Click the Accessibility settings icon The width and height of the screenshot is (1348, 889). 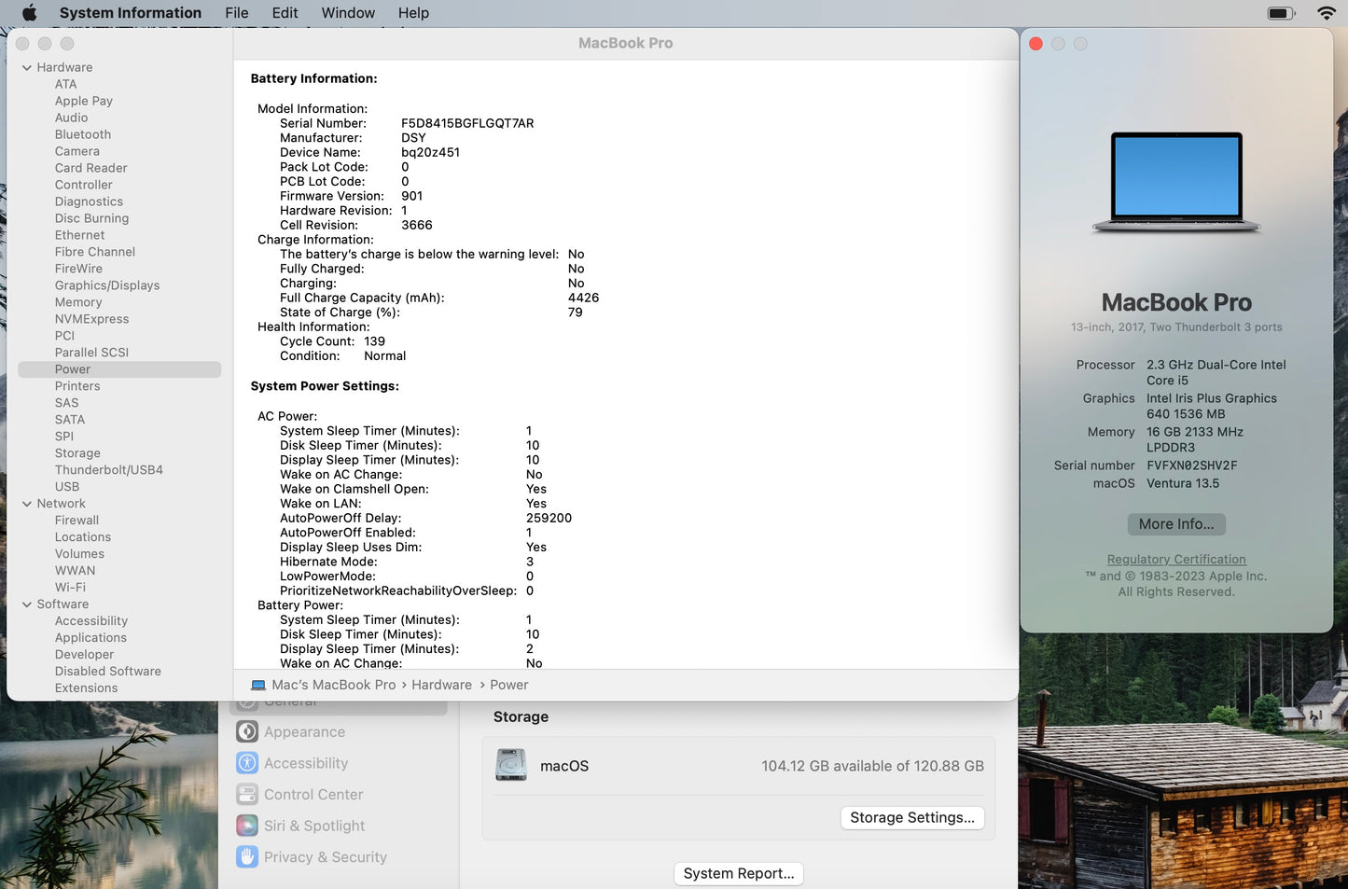(247, 763)
